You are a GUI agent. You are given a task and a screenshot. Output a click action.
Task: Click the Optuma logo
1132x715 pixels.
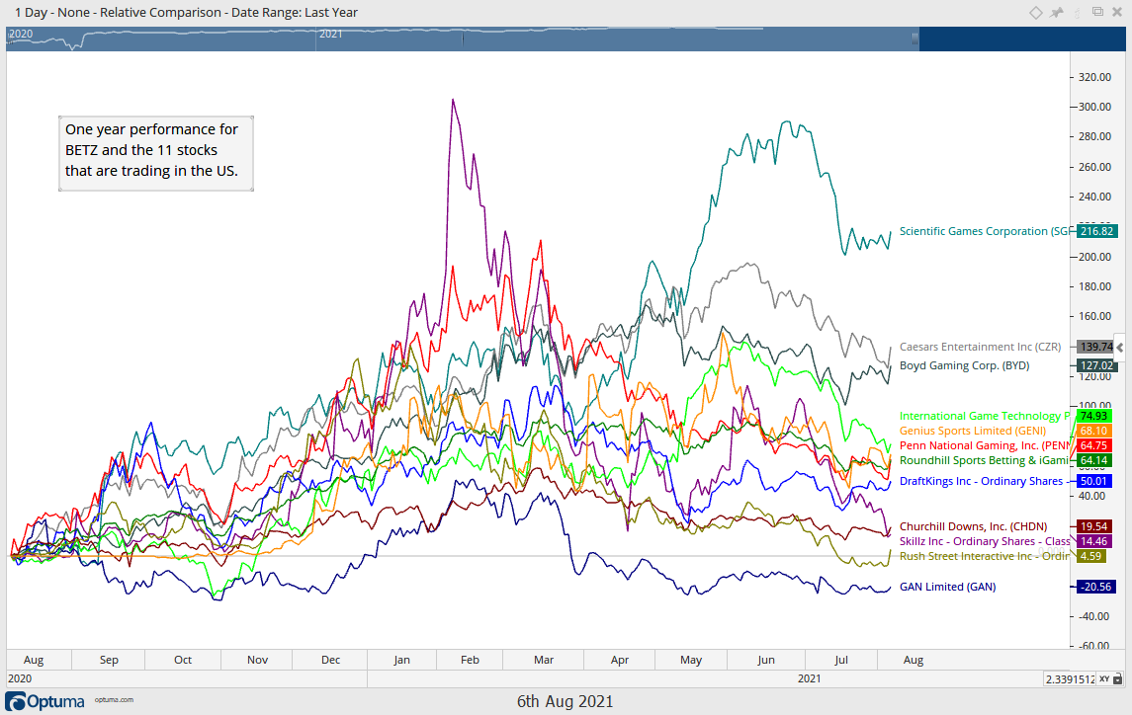[44, 700]
